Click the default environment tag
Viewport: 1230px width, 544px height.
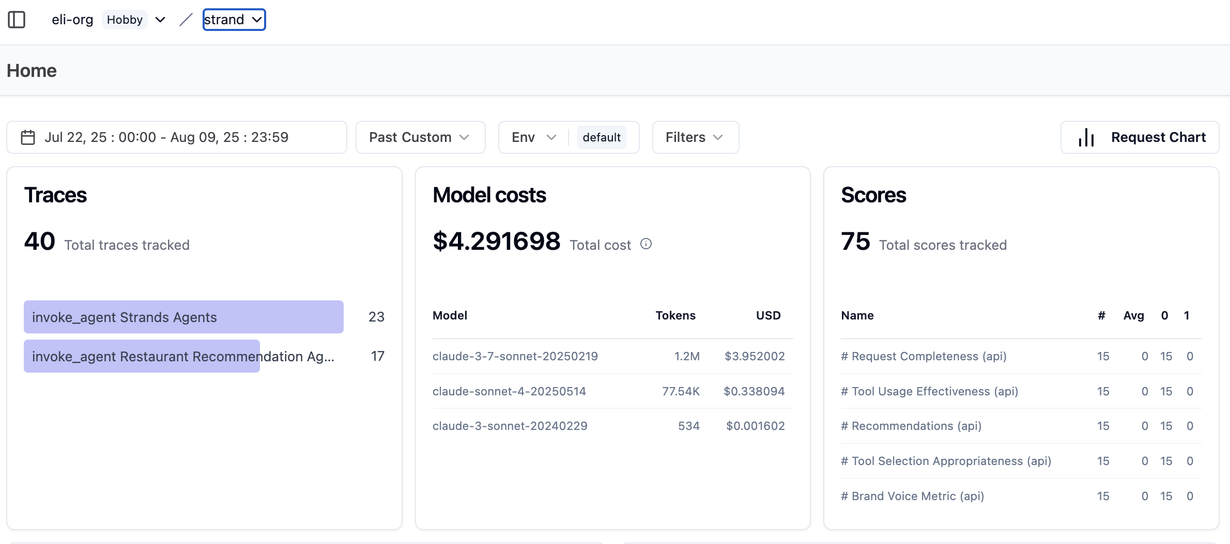pos(601,137)
